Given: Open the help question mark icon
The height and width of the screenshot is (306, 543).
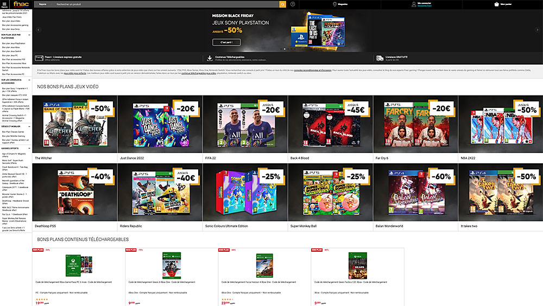Looking at the screenshot, I should (x=293, y=4).
